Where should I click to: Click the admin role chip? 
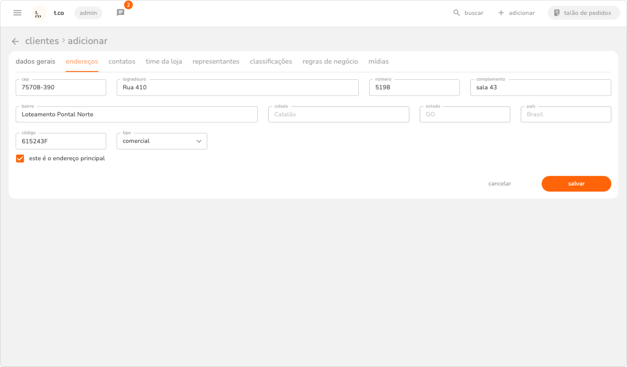[x=88, y=13]
